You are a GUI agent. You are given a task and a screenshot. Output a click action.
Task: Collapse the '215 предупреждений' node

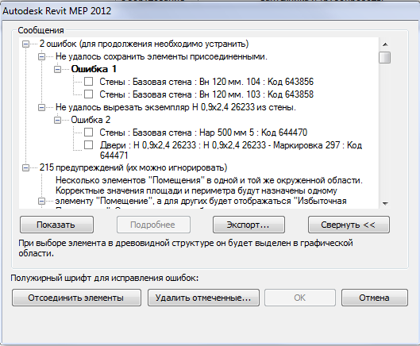(25, 168)
